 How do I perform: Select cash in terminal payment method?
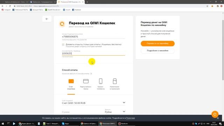pos(115,84)
